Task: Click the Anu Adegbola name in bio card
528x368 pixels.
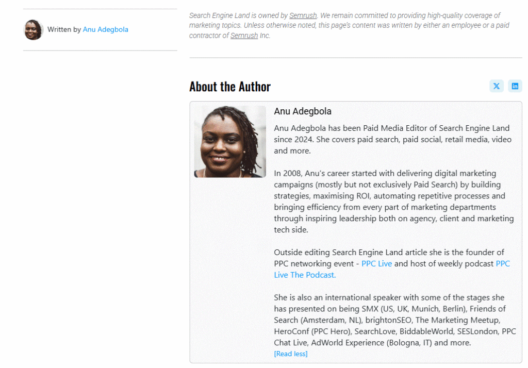Action: pos(303,111)
